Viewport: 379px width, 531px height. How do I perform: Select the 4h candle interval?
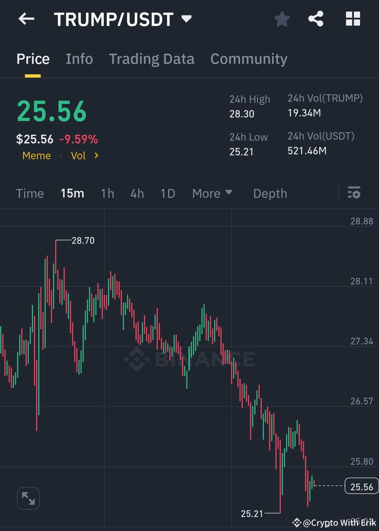coord(137,193)
